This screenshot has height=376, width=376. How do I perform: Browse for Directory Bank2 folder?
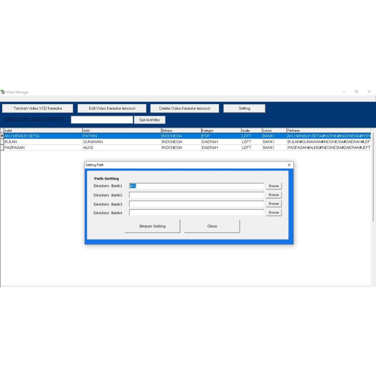coord(274,195)
